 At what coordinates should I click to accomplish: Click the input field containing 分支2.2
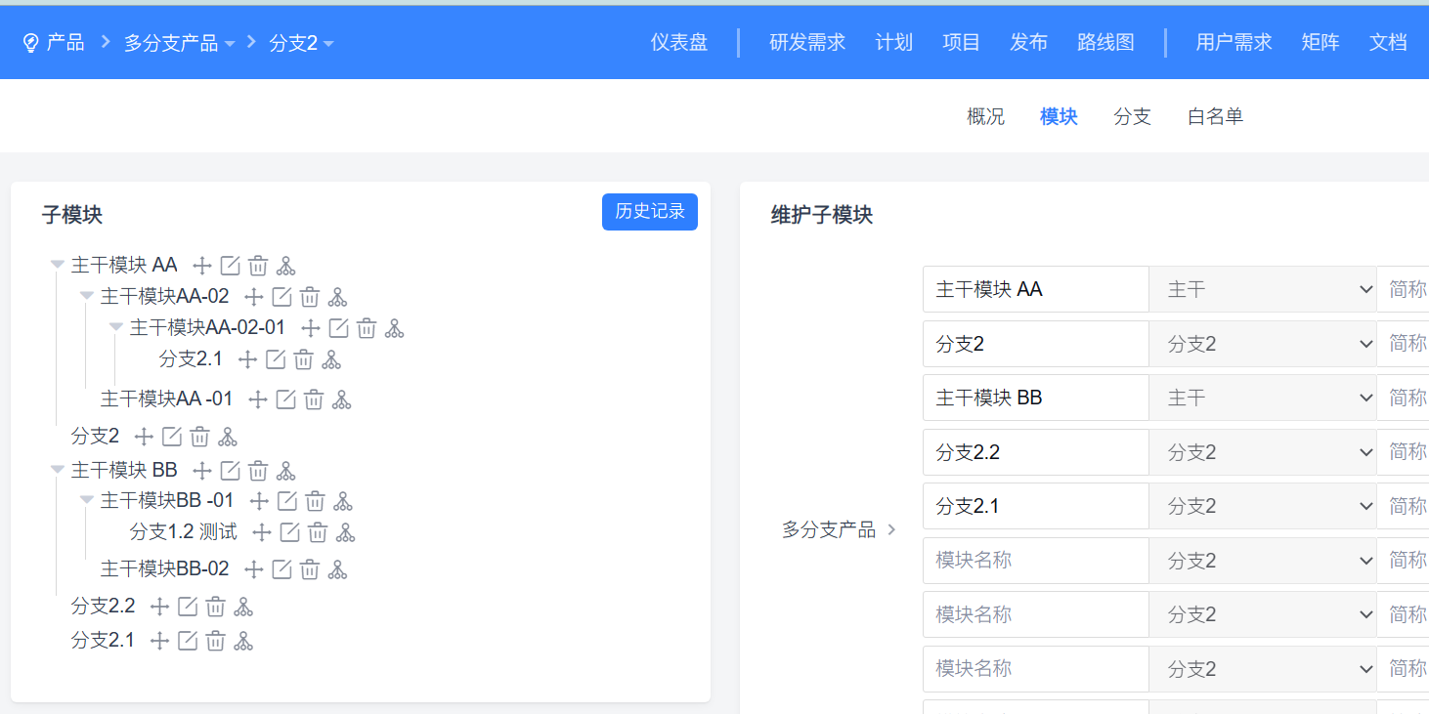pos(1035,452)
